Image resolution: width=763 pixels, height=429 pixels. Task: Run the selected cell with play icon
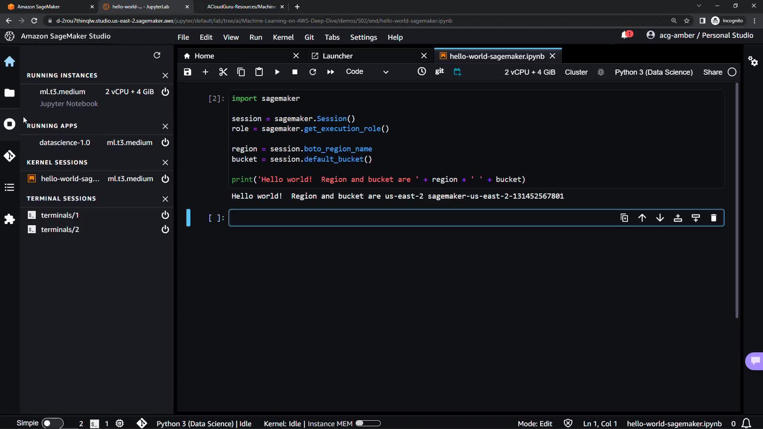coord(277,72)
